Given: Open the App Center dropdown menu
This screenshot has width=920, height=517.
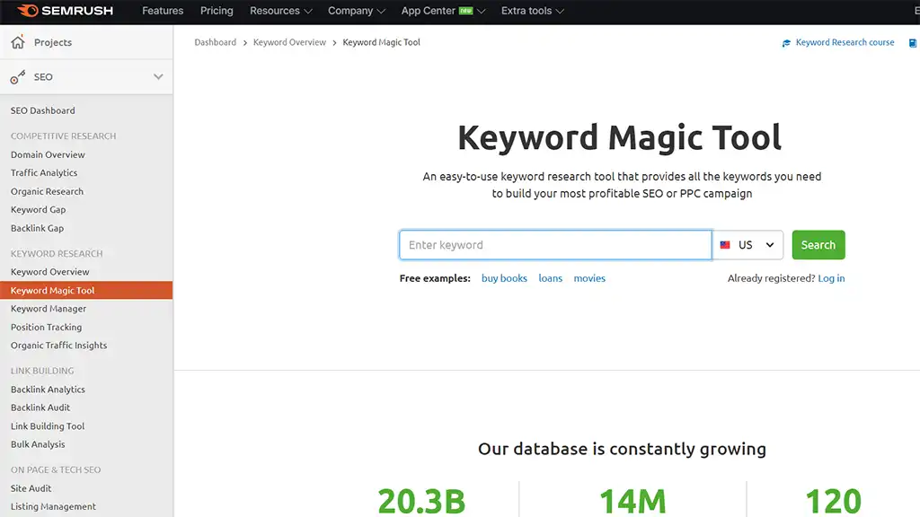Looking at the screenshot, I should pos(443,11).
